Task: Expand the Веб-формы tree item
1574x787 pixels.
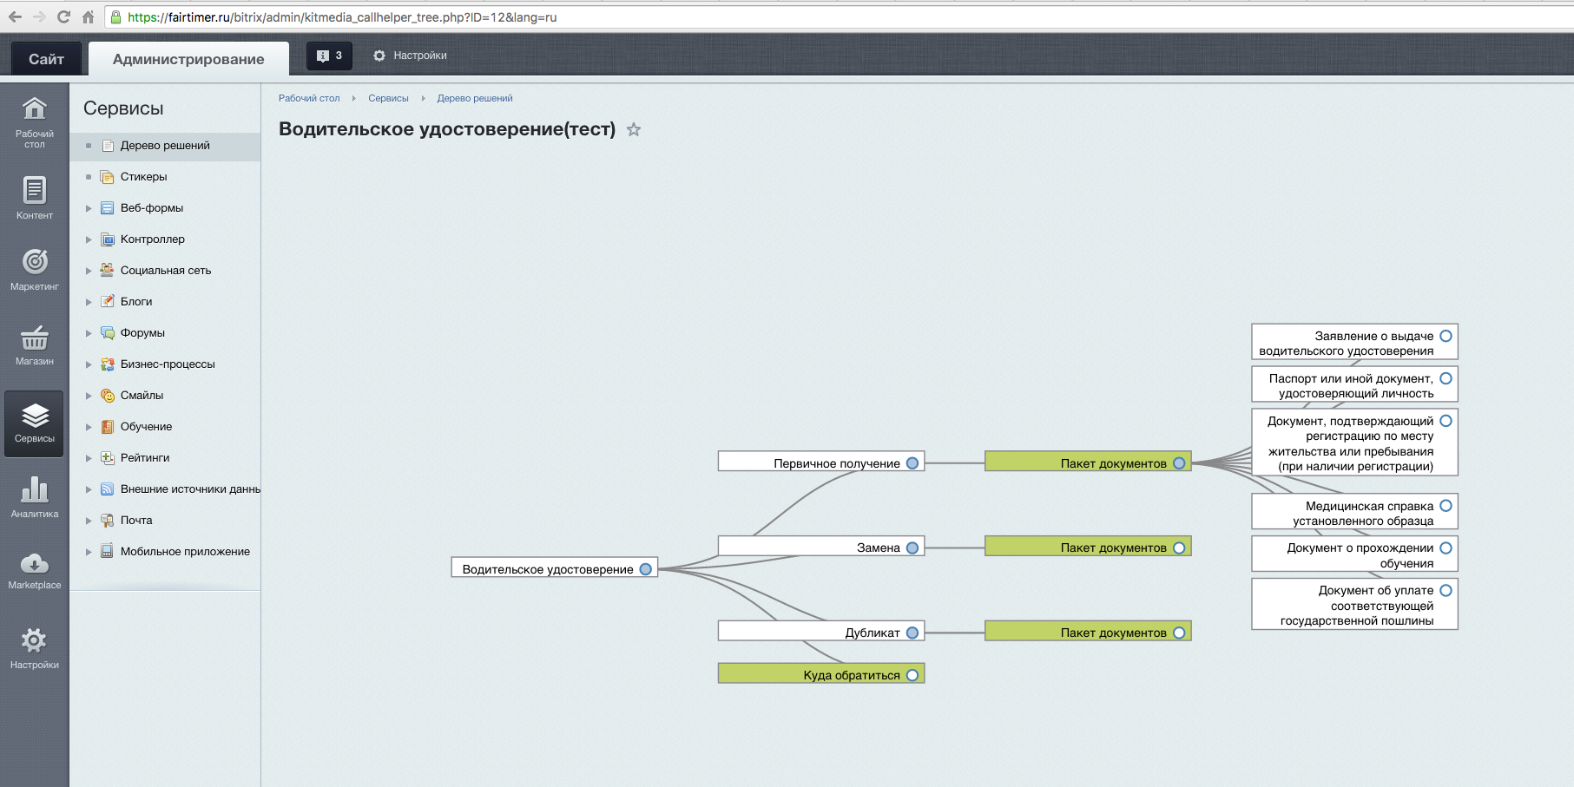Action: tap(89, 208)
